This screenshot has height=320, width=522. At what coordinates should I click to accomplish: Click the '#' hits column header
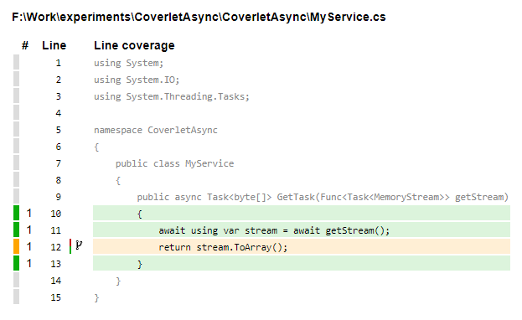click(25, 45)
